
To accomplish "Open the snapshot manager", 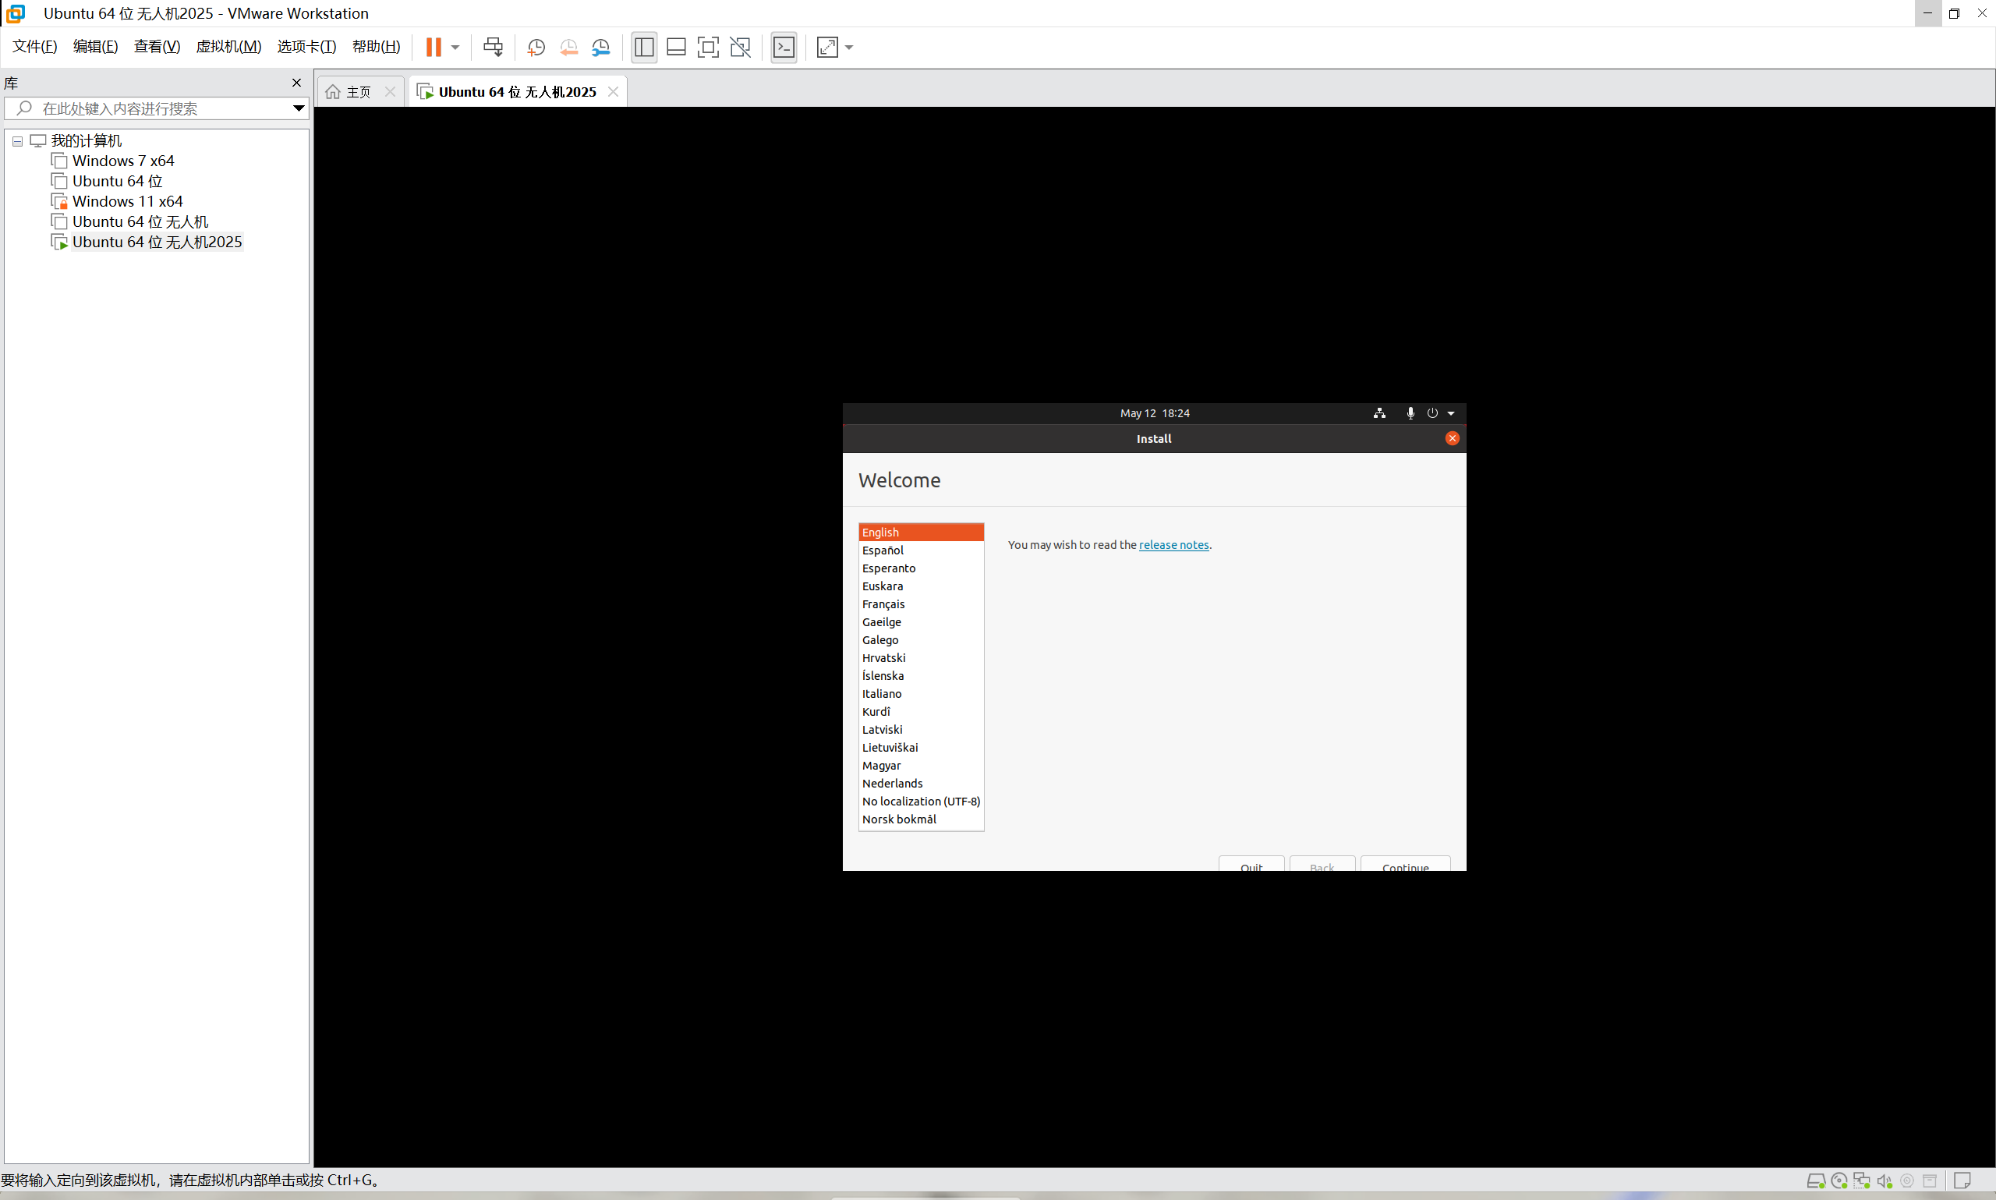I will pyautogui.click(x=600, y=47).
